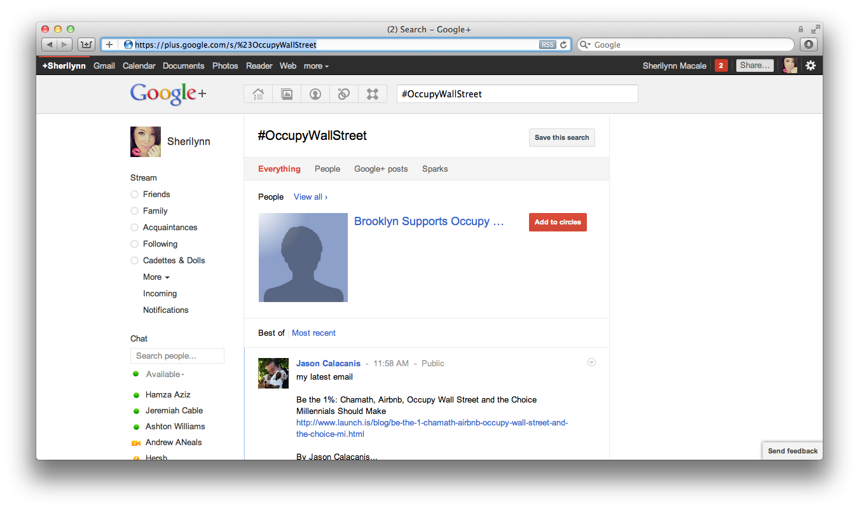Click the Google+ logo
859x510 pixels.
(168, 94)
